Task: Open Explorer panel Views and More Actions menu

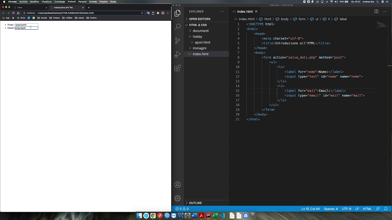Action: (222, 12)
